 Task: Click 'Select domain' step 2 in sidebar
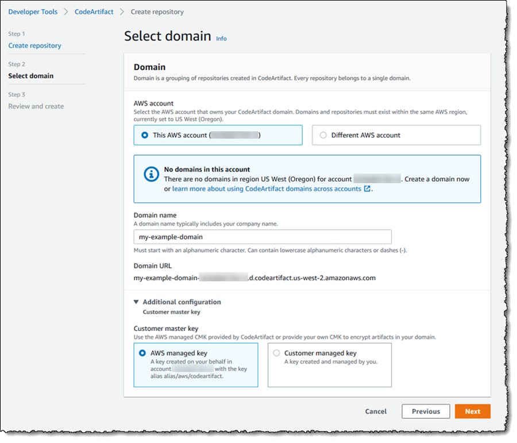coord(31,76)
